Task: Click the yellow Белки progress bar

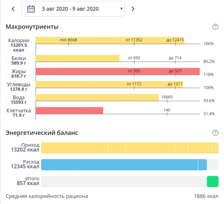Action: 77,58
